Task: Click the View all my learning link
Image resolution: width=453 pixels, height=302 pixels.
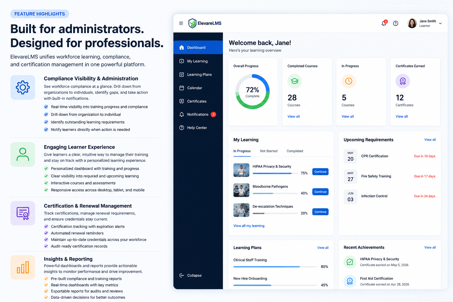Action: (249, 226)
